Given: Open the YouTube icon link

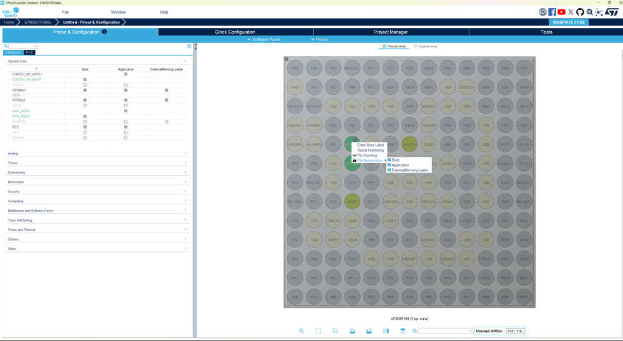Looking at the screenshot, I should pyautogui.click(x=561, y=12).
